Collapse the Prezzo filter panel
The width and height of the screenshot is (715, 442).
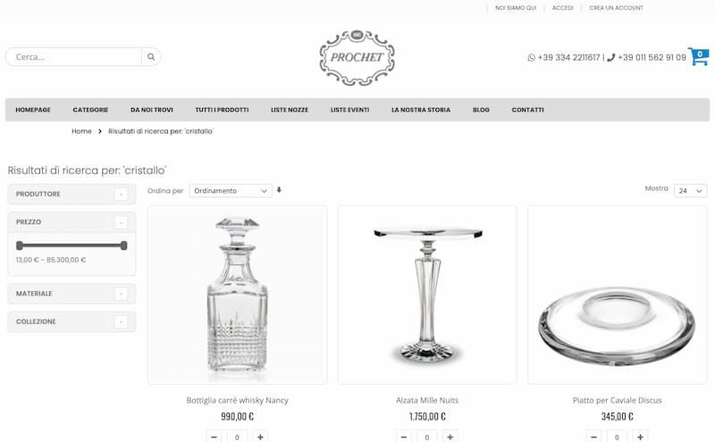(121, 222)
